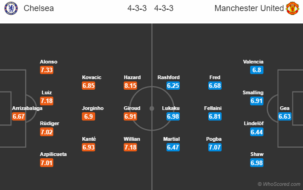The image size is (303, 190).
Task: Click the Chelsea club crest icon
Action: (x=11, y=8)
